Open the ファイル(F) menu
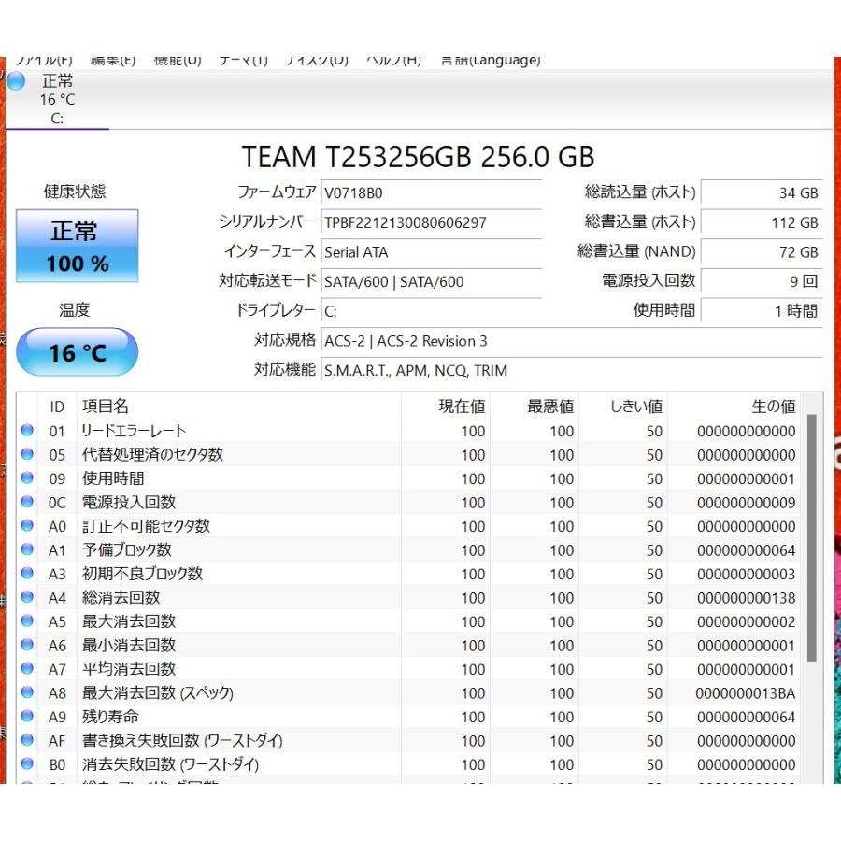Viewport: 841px width, 841px height. [x=45, y=59]
